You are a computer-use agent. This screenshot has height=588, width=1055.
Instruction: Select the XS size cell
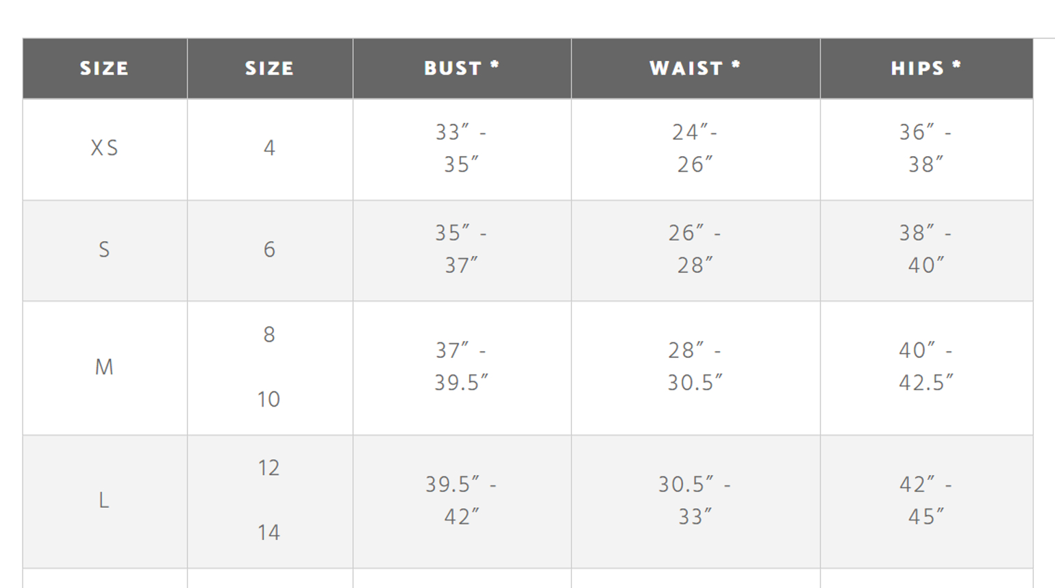105,149
